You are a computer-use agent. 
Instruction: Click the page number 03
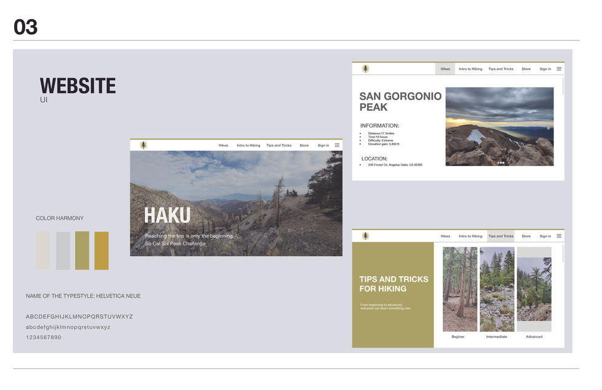click(x=26, y=27)
